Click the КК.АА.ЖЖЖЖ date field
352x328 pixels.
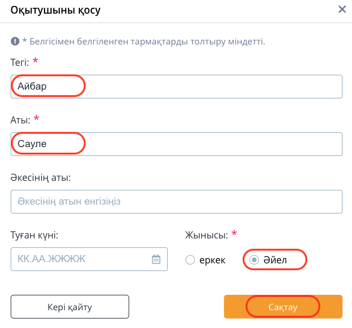(89, 259)
